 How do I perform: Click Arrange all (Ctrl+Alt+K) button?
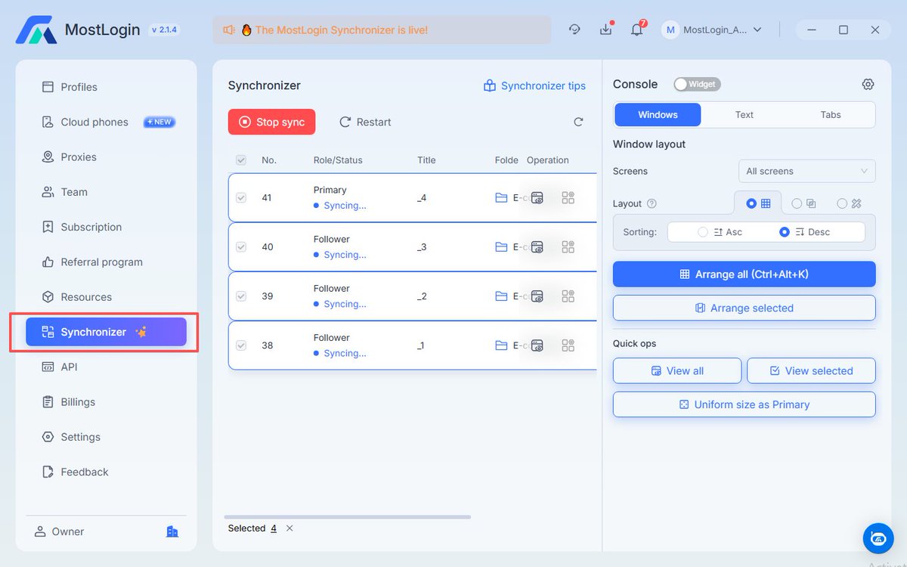tap(744, 274)
